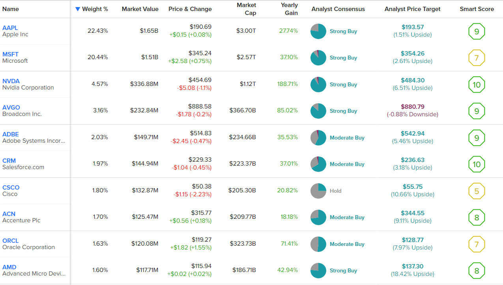Click ORCL analyst consensus pie chart
Screen dimensions: 503x285
pyautogui.click(x=318, y=244)
